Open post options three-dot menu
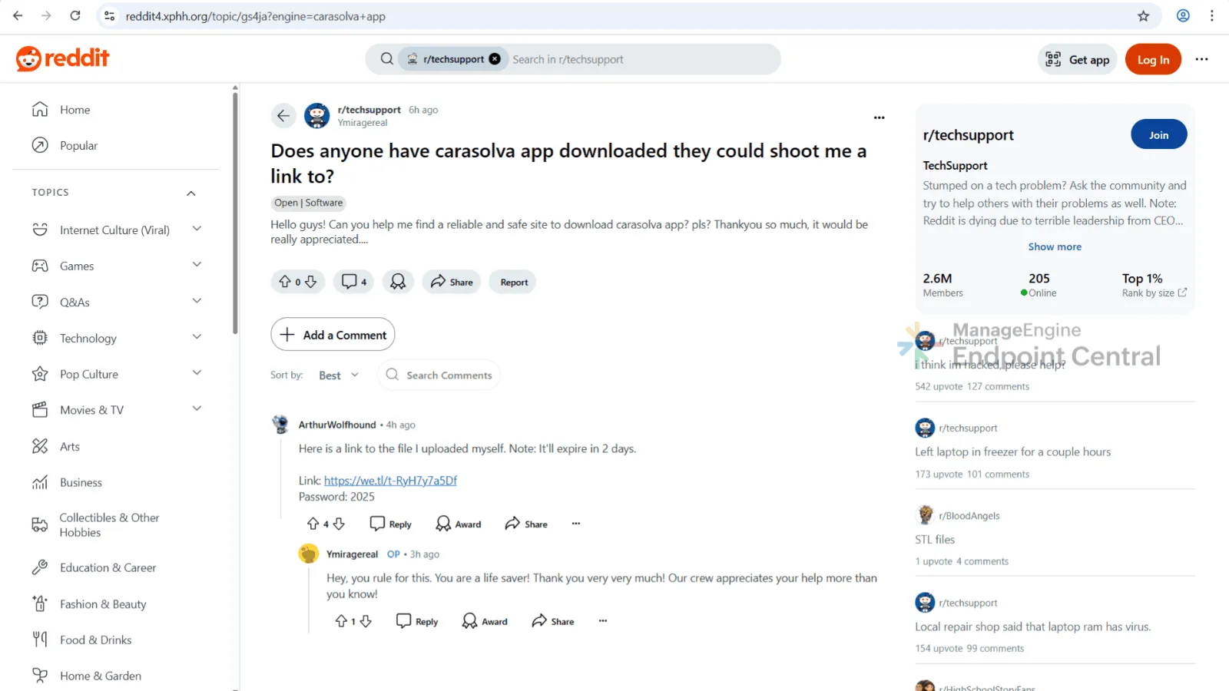Screen dimensions: 1229x691 [x=880, y=117]
